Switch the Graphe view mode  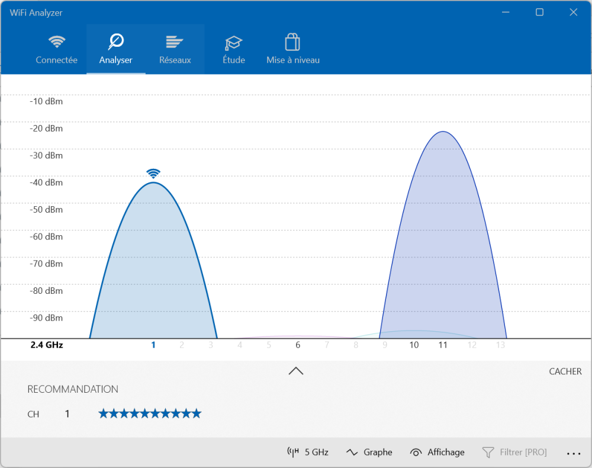click(369, 453)
